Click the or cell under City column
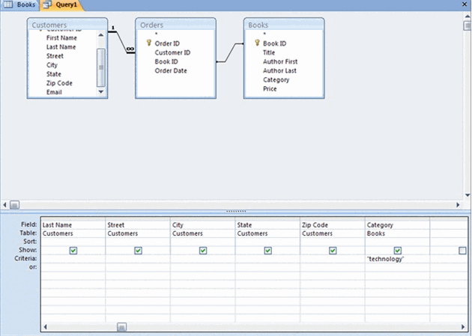The width and height of the screenshot is (472, 336). tap(203, 267)
